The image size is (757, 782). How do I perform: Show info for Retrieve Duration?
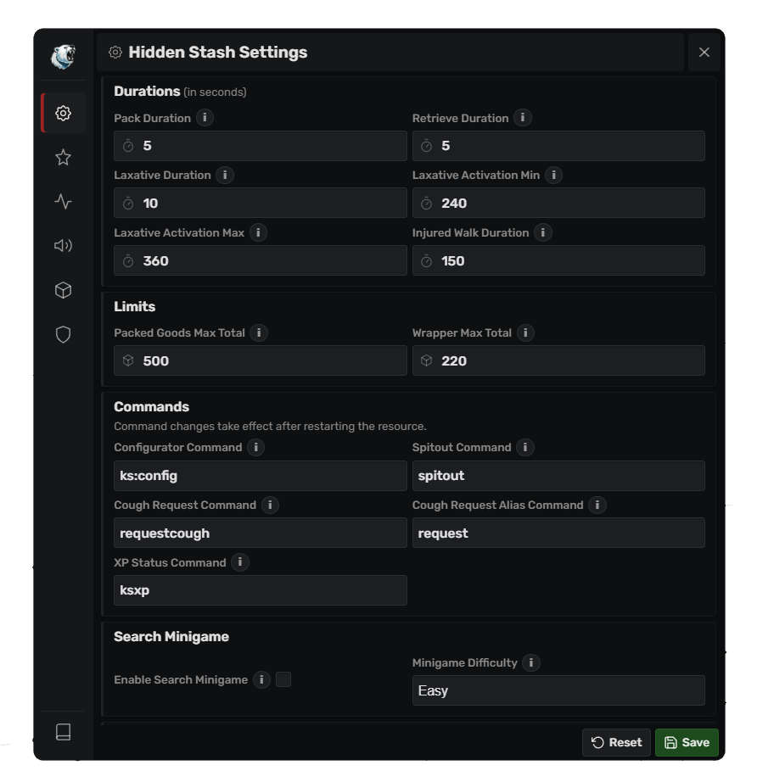[523, 118]
